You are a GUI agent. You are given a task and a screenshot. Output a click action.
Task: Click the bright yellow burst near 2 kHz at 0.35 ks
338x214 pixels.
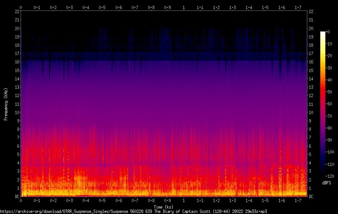(79, 179)
